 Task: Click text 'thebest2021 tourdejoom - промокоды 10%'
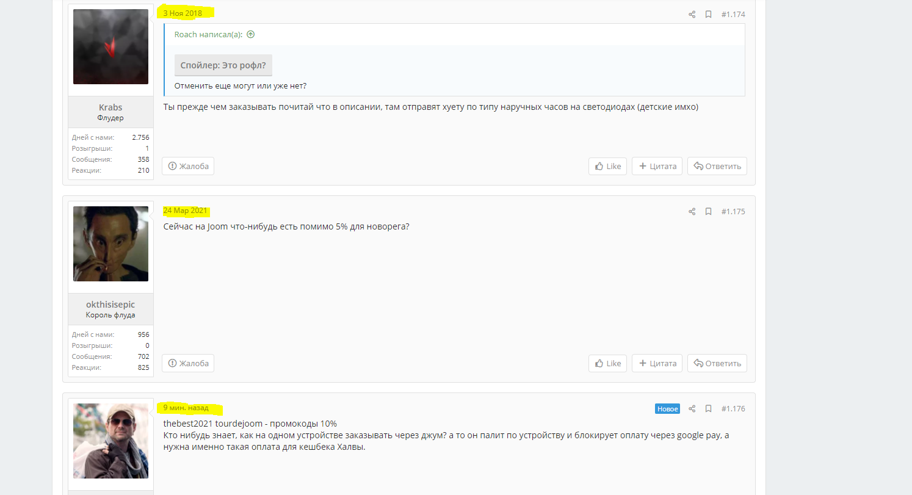250,424
